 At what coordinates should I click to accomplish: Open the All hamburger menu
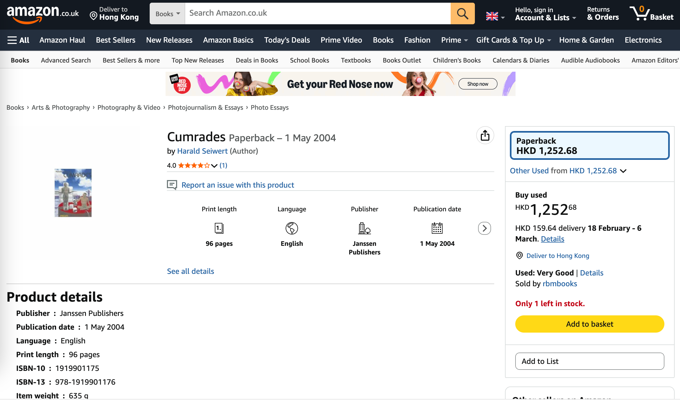18,40
